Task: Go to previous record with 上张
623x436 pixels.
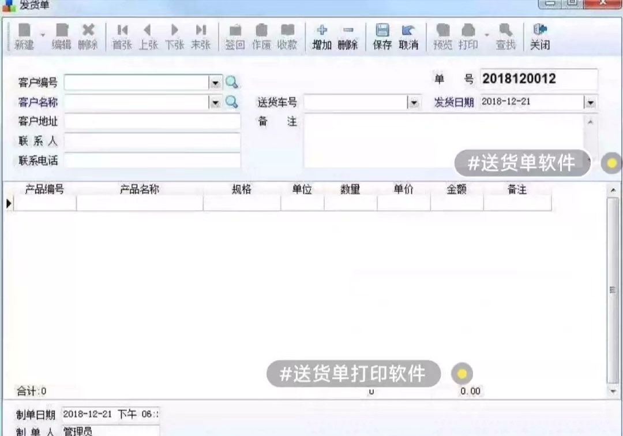Action: tap(148, 36)
